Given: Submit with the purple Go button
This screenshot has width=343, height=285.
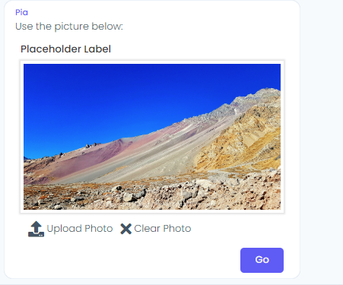Looking at the screenshot, I should (x=262, y=260).
